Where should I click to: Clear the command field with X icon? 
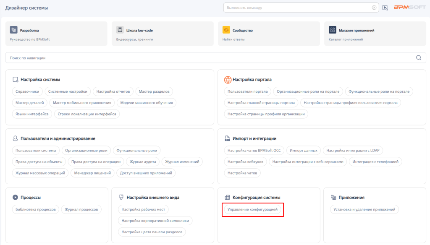tap(374, 7)
